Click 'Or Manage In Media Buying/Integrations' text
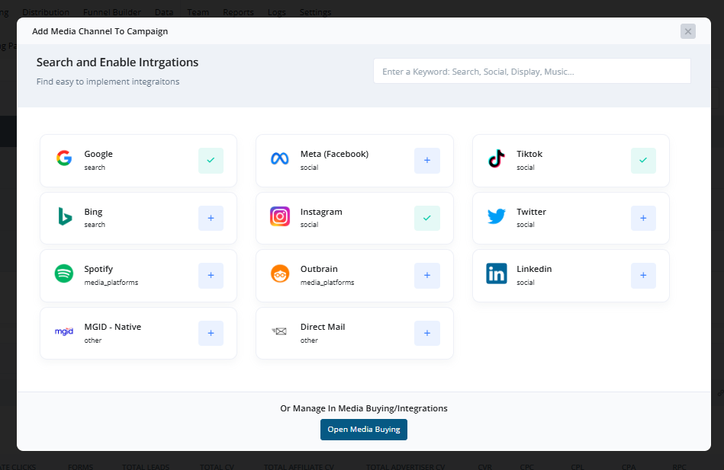The height and width of the screenshot is (470, 724). pyautogui.click(x=364, y=408)
